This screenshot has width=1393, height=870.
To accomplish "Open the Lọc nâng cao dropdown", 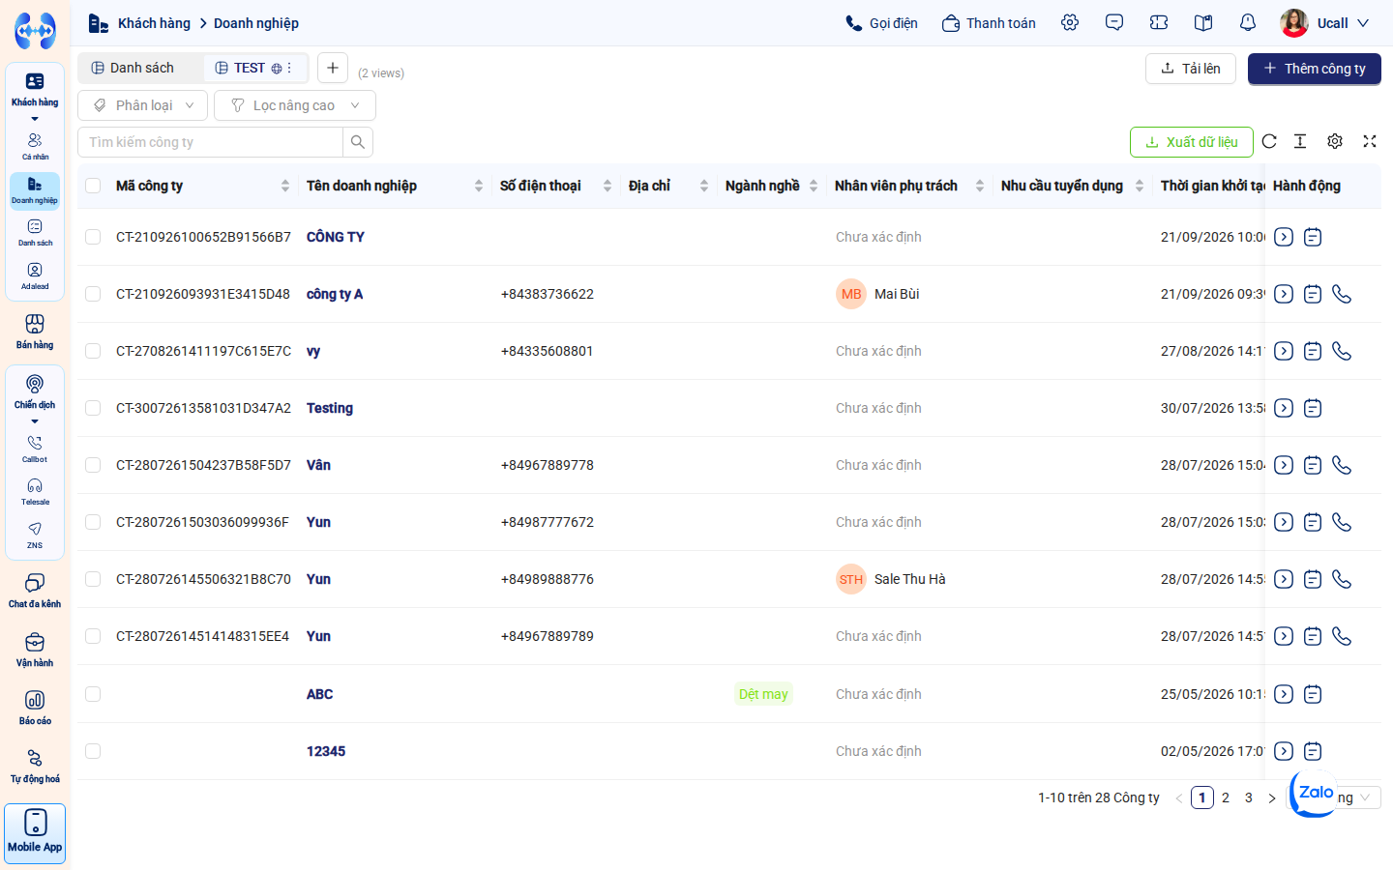I will pyautogui.click(x=295, y=105).
